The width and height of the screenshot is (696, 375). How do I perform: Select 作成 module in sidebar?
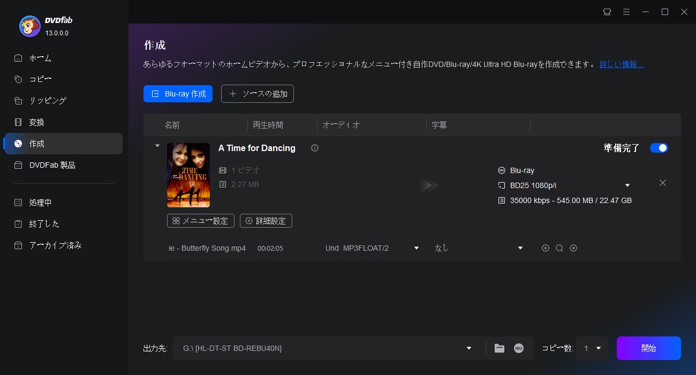tap(63, 144)
